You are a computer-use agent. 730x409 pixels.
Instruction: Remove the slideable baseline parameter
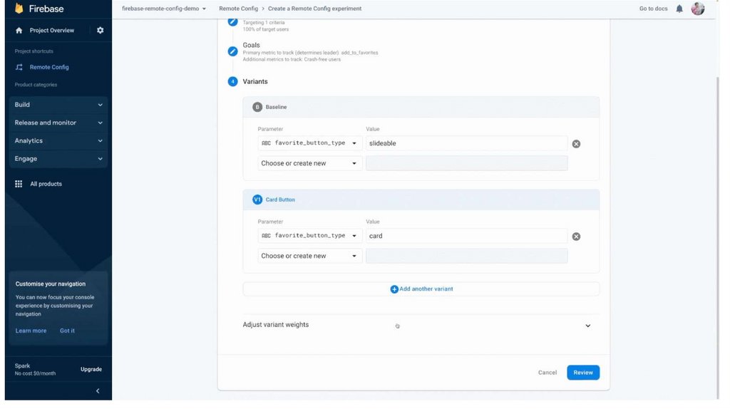coord(576,144)
